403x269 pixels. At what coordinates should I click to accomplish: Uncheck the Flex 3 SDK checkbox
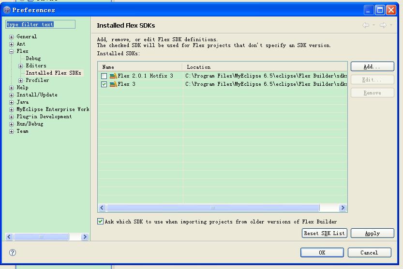[x=104, y=84]
